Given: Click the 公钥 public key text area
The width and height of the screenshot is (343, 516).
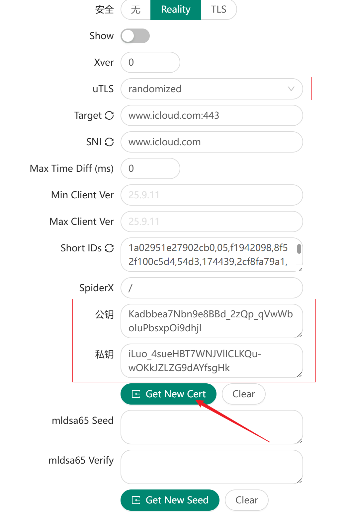Looking at the screenshot, I should click(x=212, y=321).
